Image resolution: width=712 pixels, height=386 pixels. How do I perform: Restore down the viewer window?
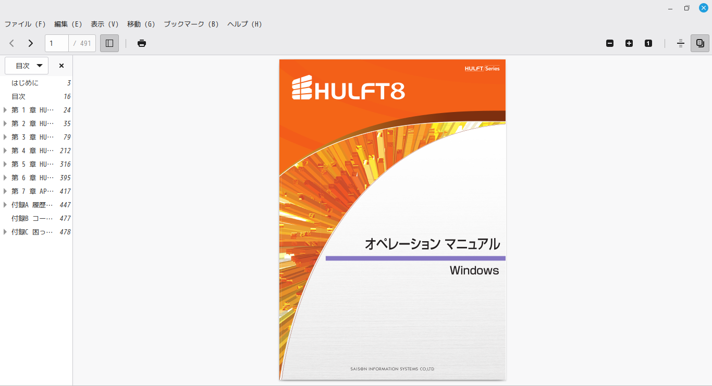coord(687,8)
